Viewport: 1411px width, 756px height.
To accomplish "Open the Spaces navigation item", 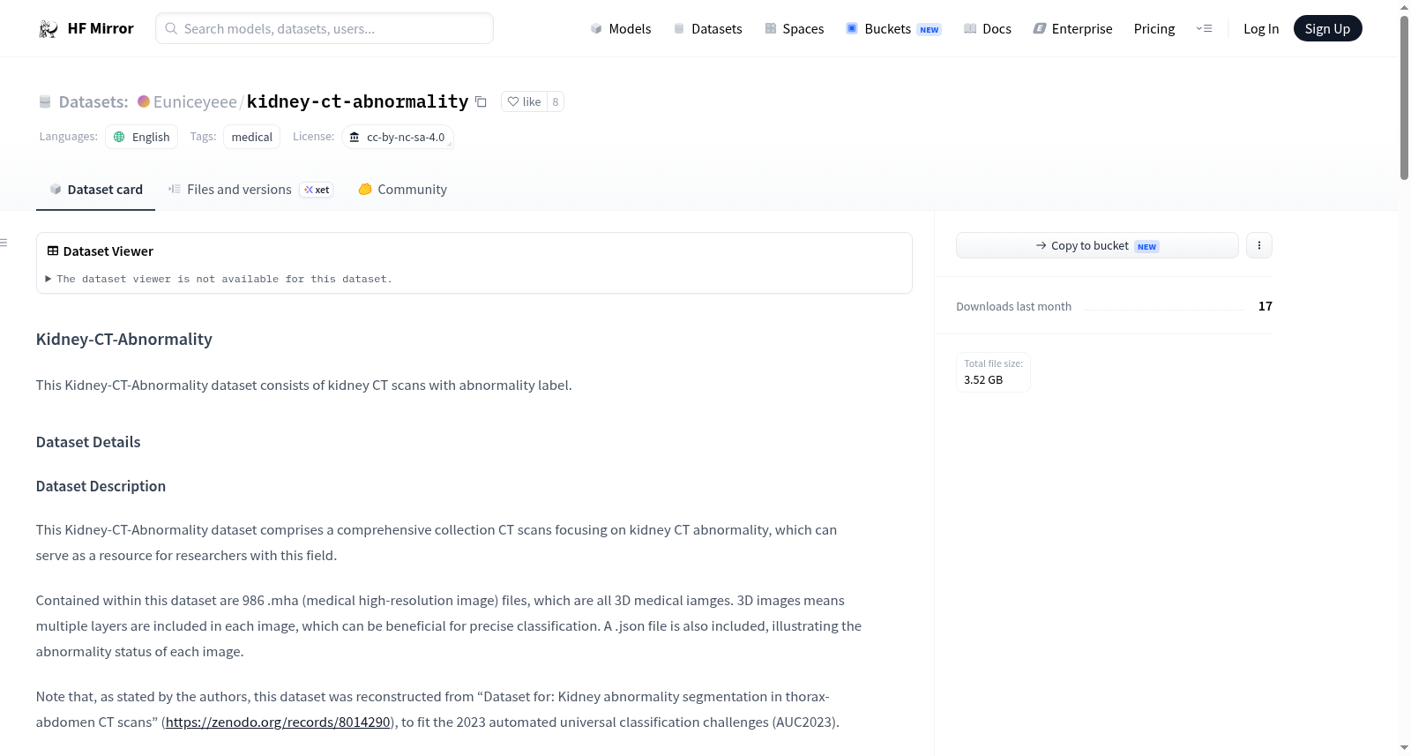I will point(794,28).
